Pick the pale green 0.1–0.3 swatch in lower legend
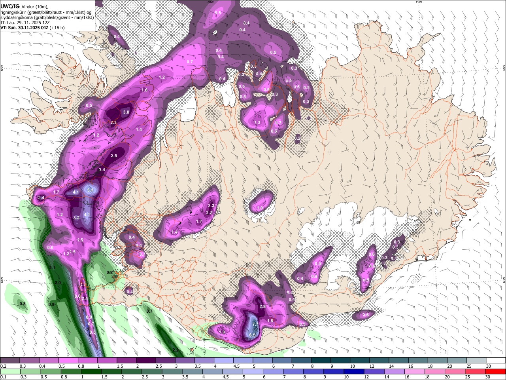Image resolution: width=506 pixels, height=380 pixels. pos(10,371)
